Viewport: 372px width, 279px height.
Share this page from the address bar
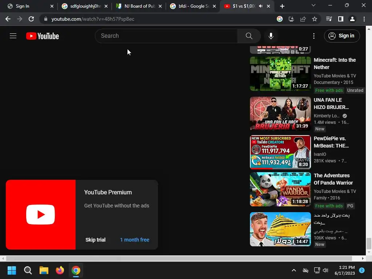coord(303,19)
